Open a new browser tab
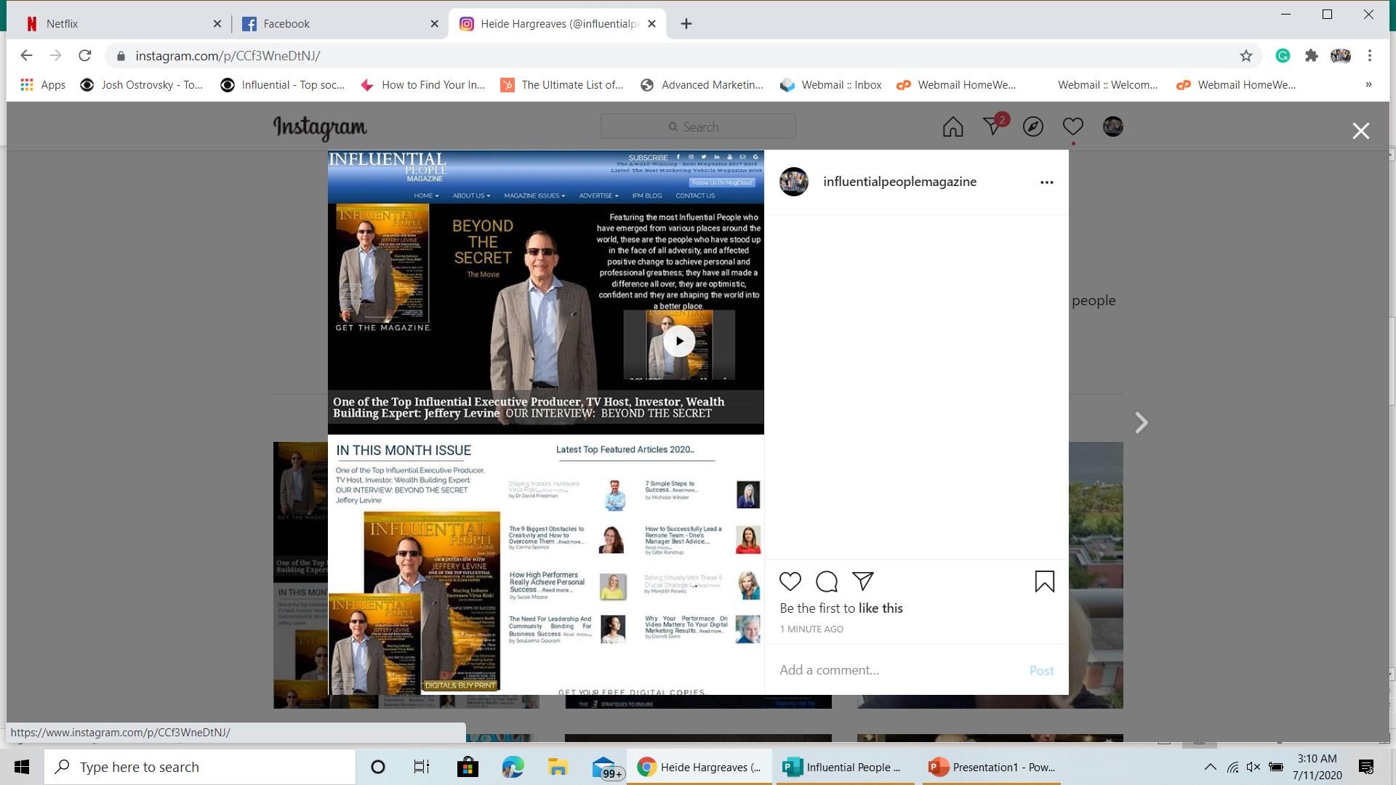The width and height of the screenshot is (1396, 785). click(x=686, y=24)
